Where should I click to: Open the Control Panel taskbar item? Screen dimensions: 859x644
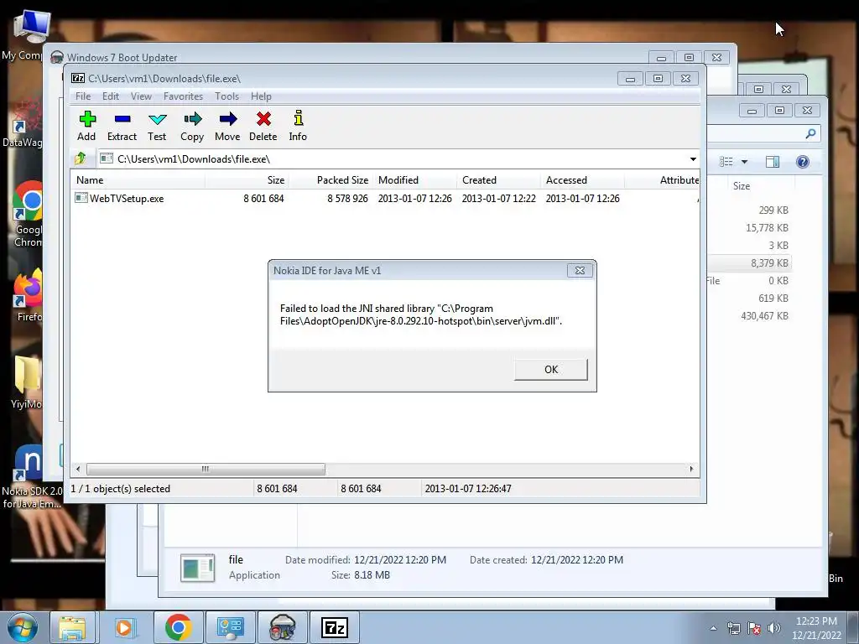pos(230,627)
